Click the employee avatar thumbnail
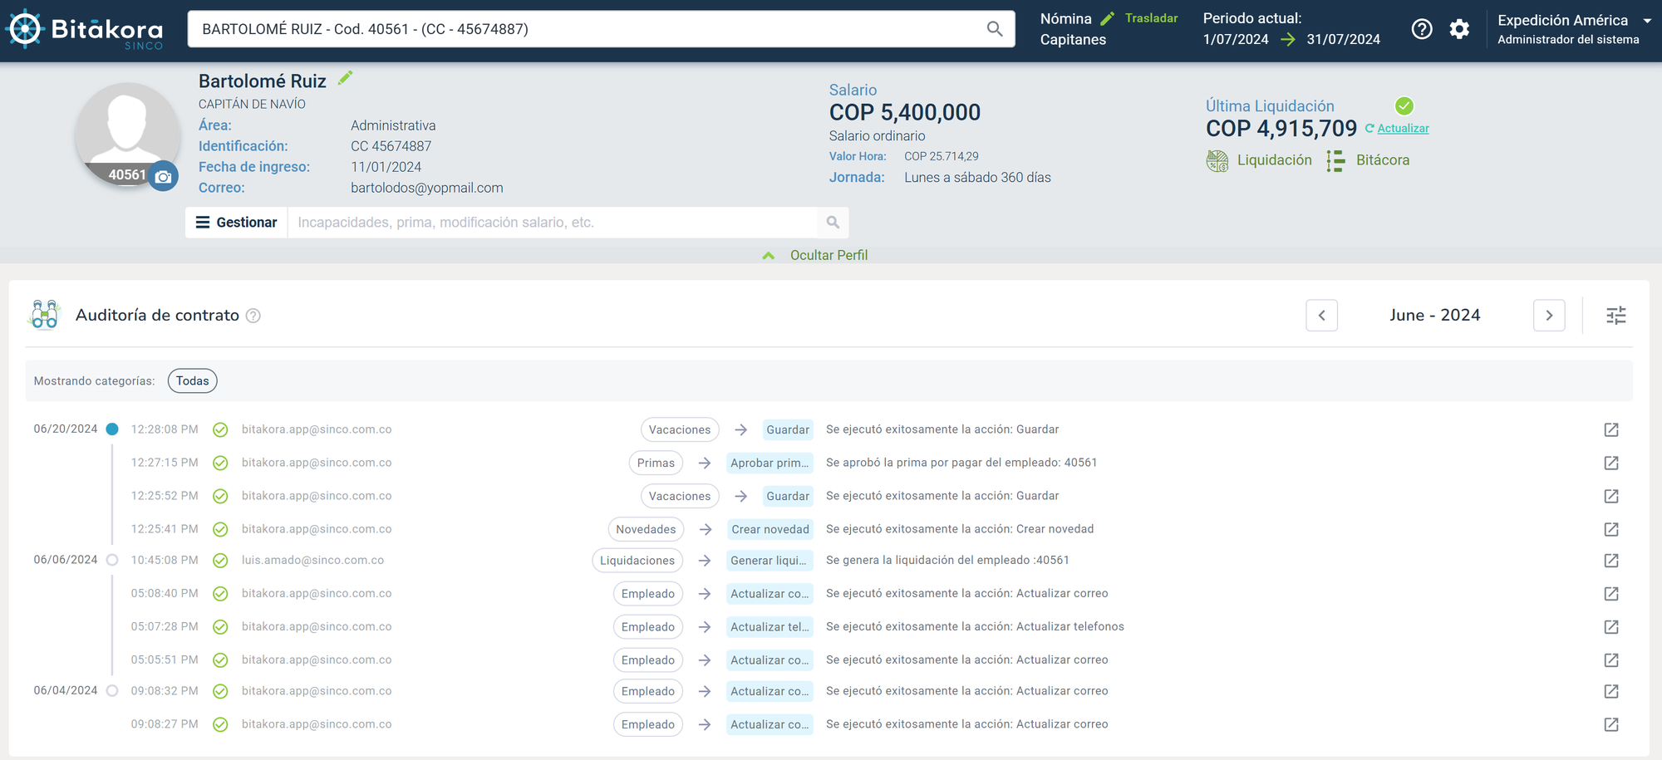 click(x=126, y=133)
